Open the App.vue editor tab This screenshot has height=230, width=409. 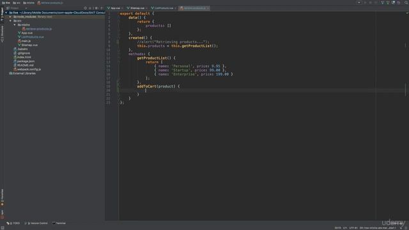tap(115, 8)
